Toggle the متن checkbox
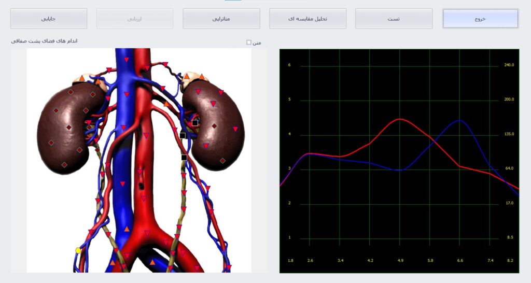 coord(249,43)
